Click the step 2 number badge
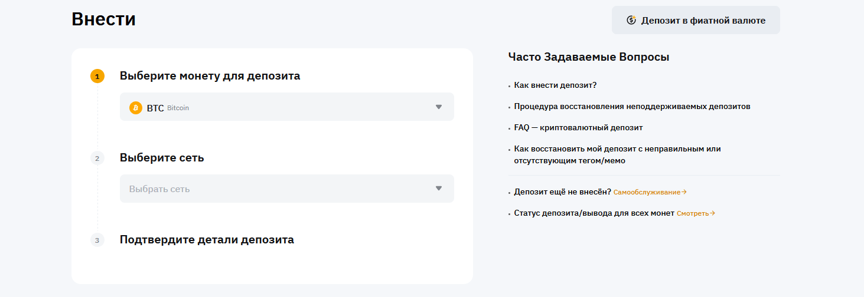This screenshot has height=297, width=864. [97, 158]
